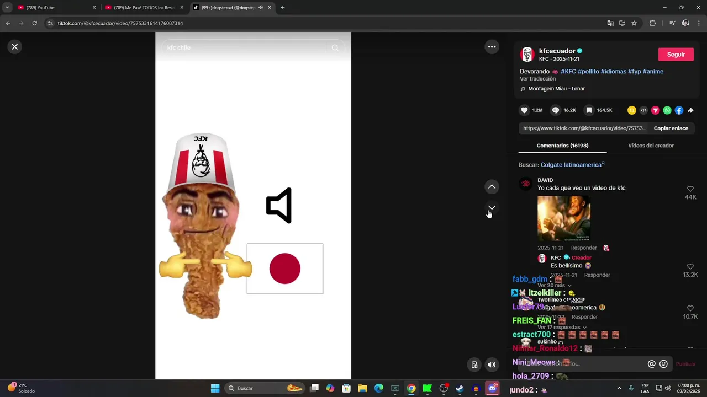Image resolution: width=707 pixels, height=397 pixels.
Task: Reply to DAVID's comment via Responder
Action: (584, 248)
